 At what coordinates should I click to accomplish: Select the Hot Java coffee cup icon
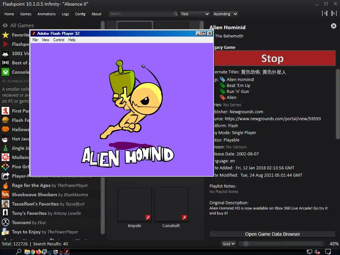(5, 139)
